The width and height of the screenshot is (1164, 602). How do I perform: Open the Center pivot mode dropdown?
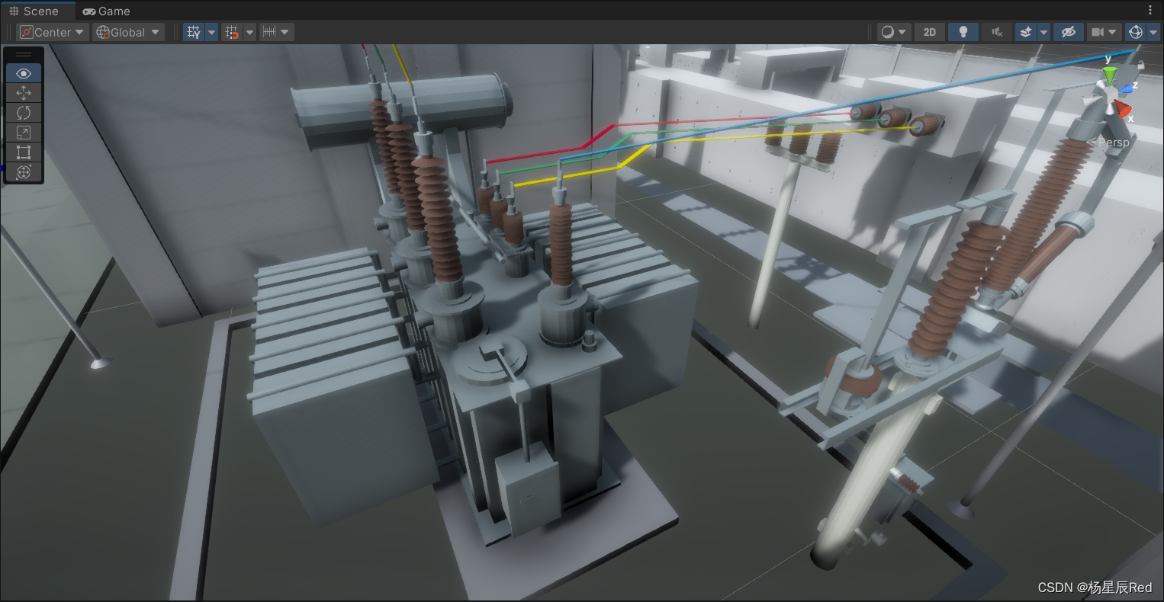pos(52,32)
